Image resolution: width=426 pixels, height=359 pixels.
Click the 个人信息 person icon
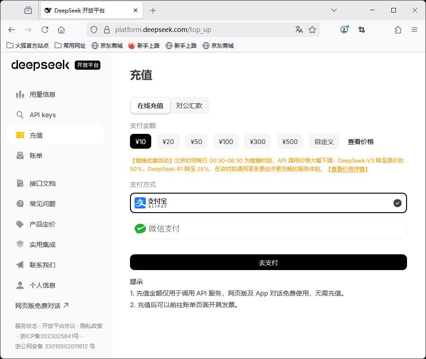pyautogui.click(x=20, y=285)
